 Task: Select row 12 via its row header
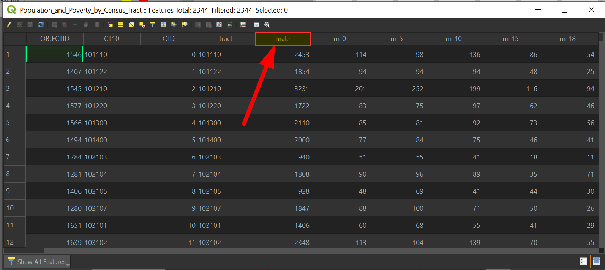[x=15, y=242]
